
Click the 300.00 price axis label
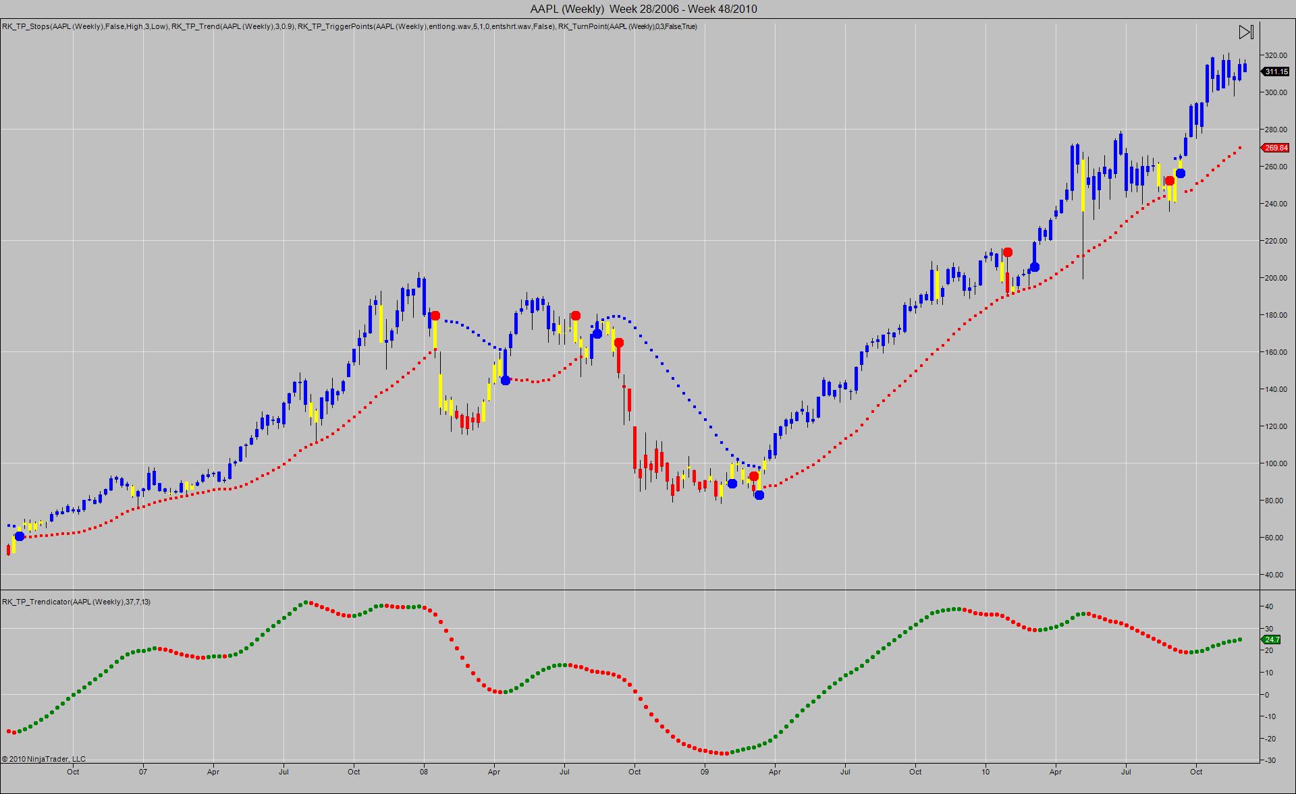tap(1276, 92)
